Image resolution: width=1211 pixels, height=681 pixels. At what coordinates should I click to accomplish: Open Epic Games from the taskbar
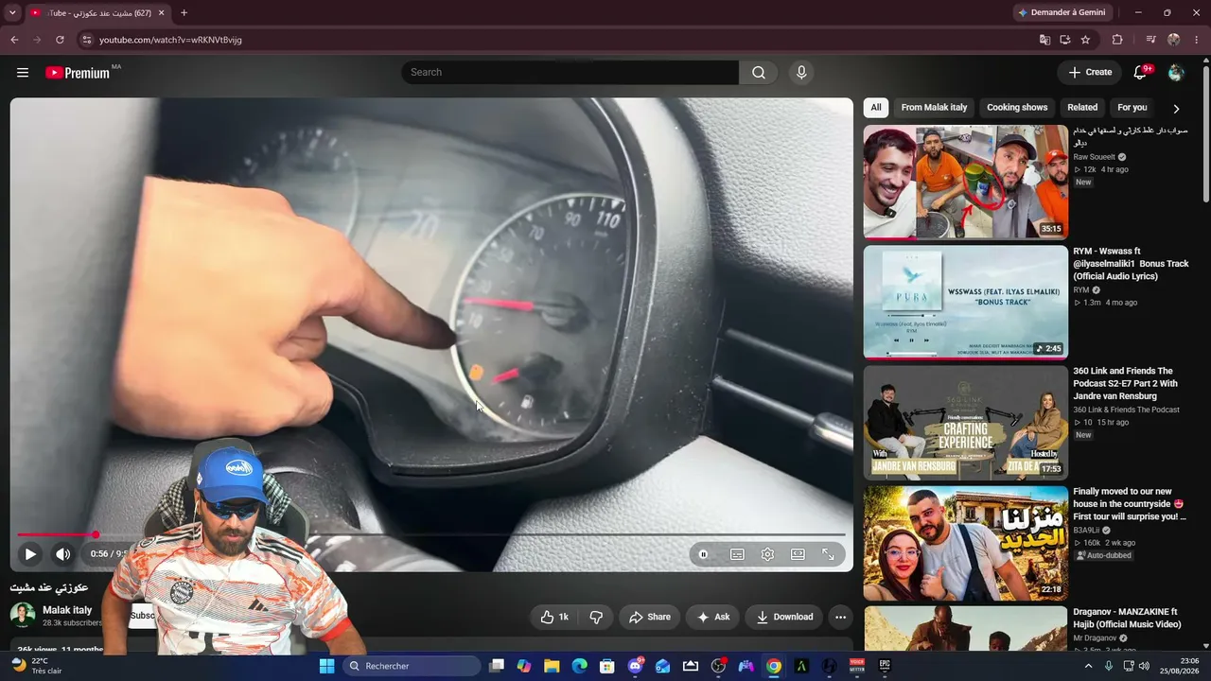(885, 666)
